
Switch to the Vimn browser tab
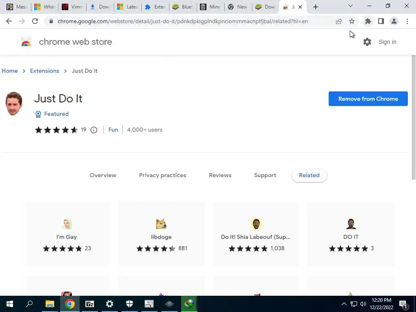[72, 7]
